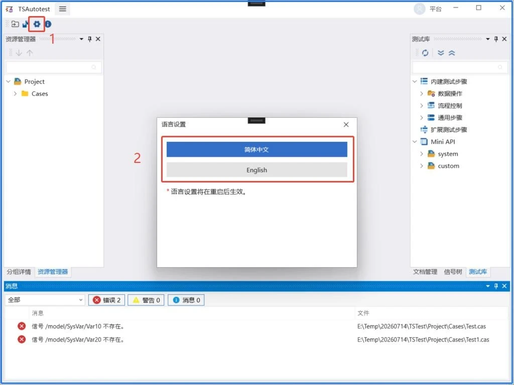Click the blue info icon in toolbar
The image size is (514, 385).
[x=48, y=24]
